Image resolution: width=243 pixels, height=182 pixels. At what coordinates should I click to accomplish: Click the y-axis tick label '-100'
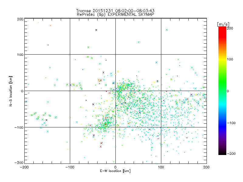[19, 127]
